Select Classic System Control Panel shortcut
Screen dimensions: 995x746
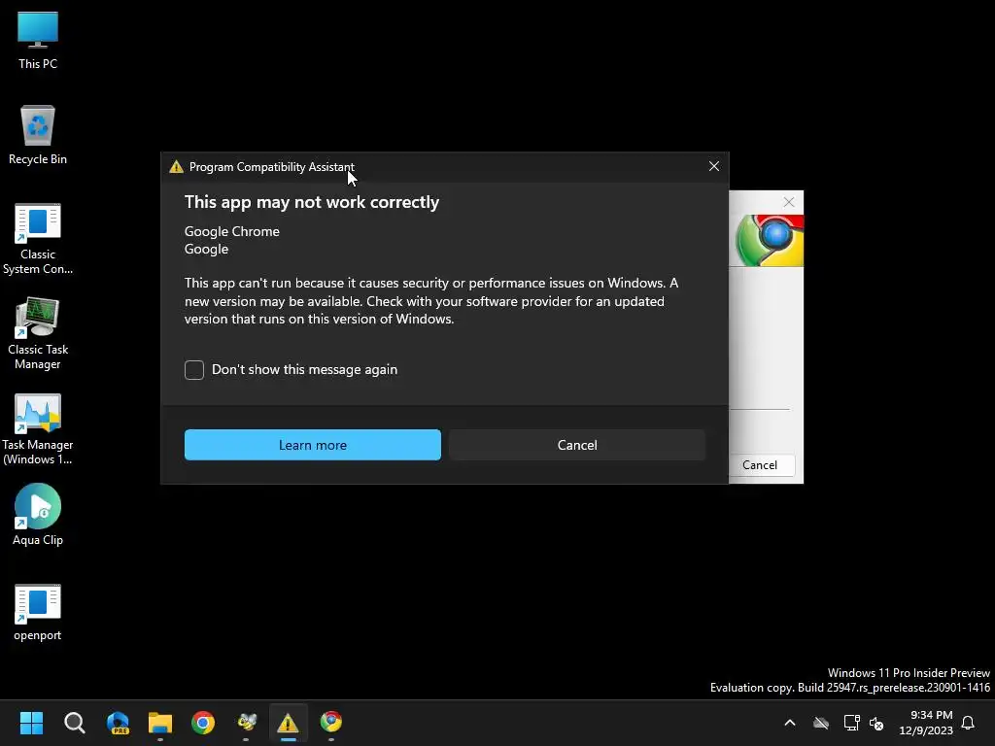38,239
